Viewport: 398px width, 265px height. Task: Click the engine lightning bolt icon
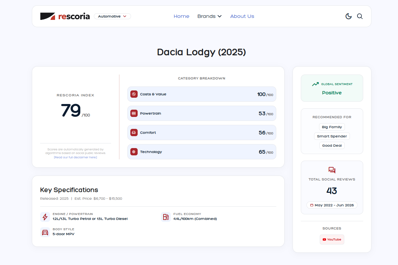coord(45,217)
